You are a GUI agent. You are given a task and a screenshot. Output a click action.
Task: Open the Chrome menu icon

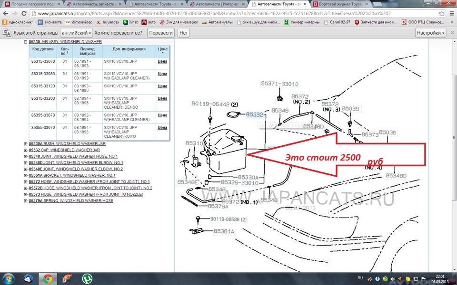pyautogui.click(x=451, y=13)
